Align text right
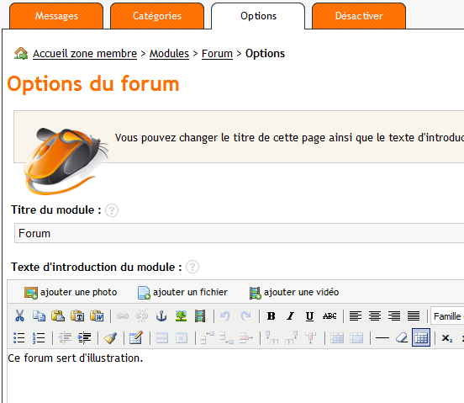This screenshot has width=464, height=403. (394, 316)
